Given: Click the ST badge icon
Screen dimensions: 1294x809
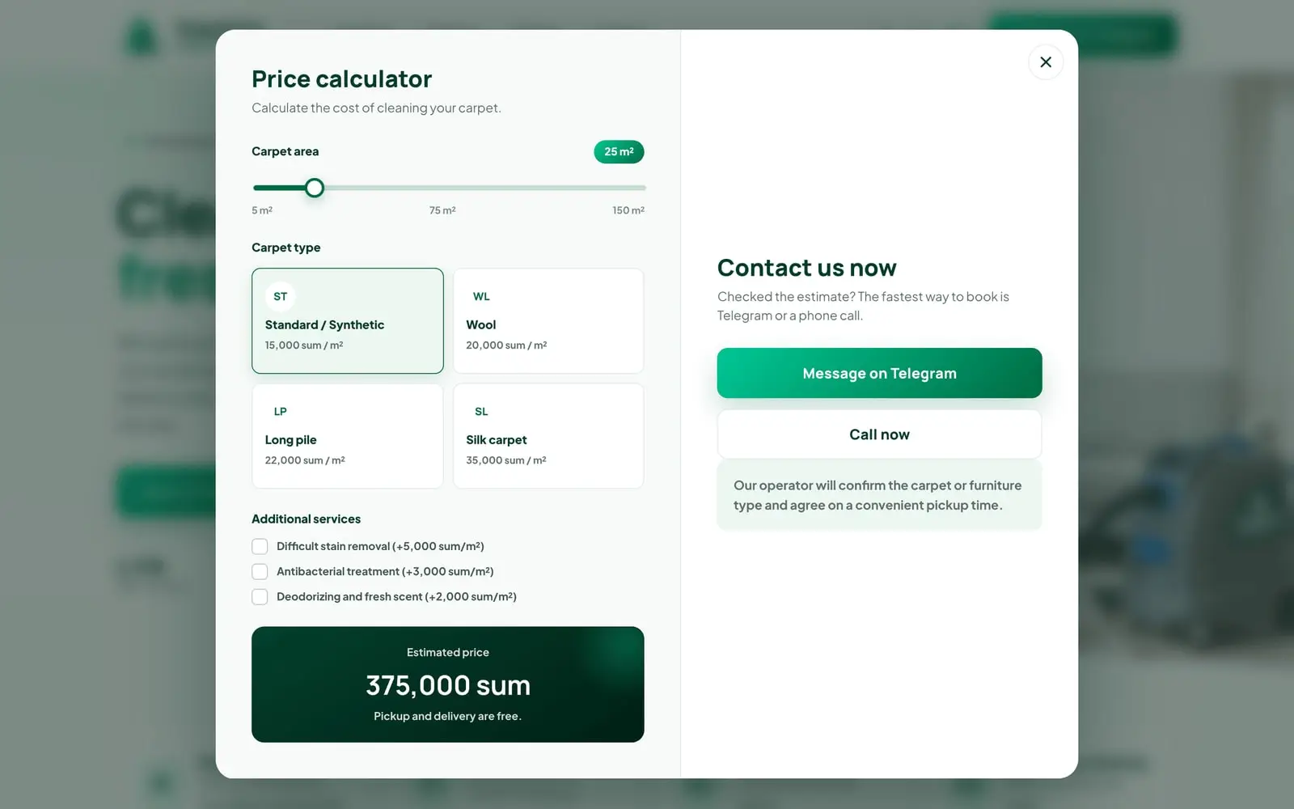Looking at the screenshot, I should (281, 297).
